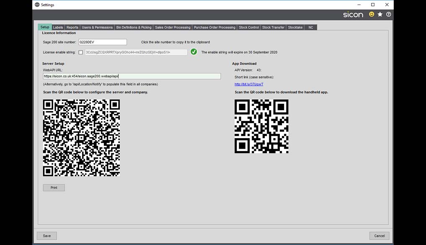Click the App Download heading
This screenshot has height=245, width=426.
(x=244, y=64)
